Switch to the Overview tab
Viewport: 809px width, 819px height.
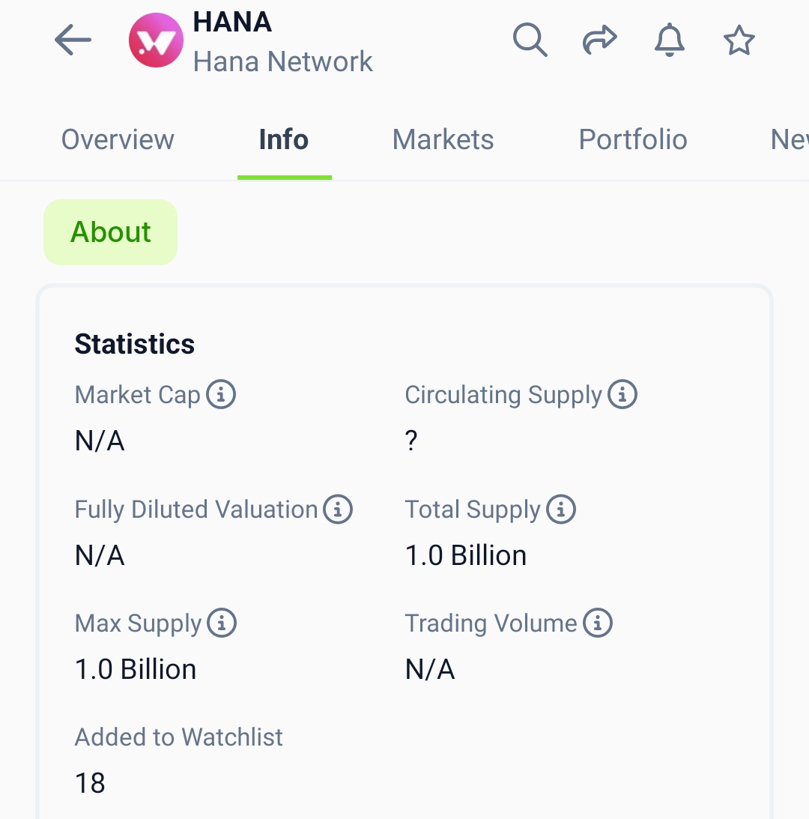(x=118, y=139)
